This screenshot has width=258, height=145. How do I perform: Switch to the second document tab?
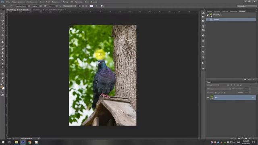(48, 10)
